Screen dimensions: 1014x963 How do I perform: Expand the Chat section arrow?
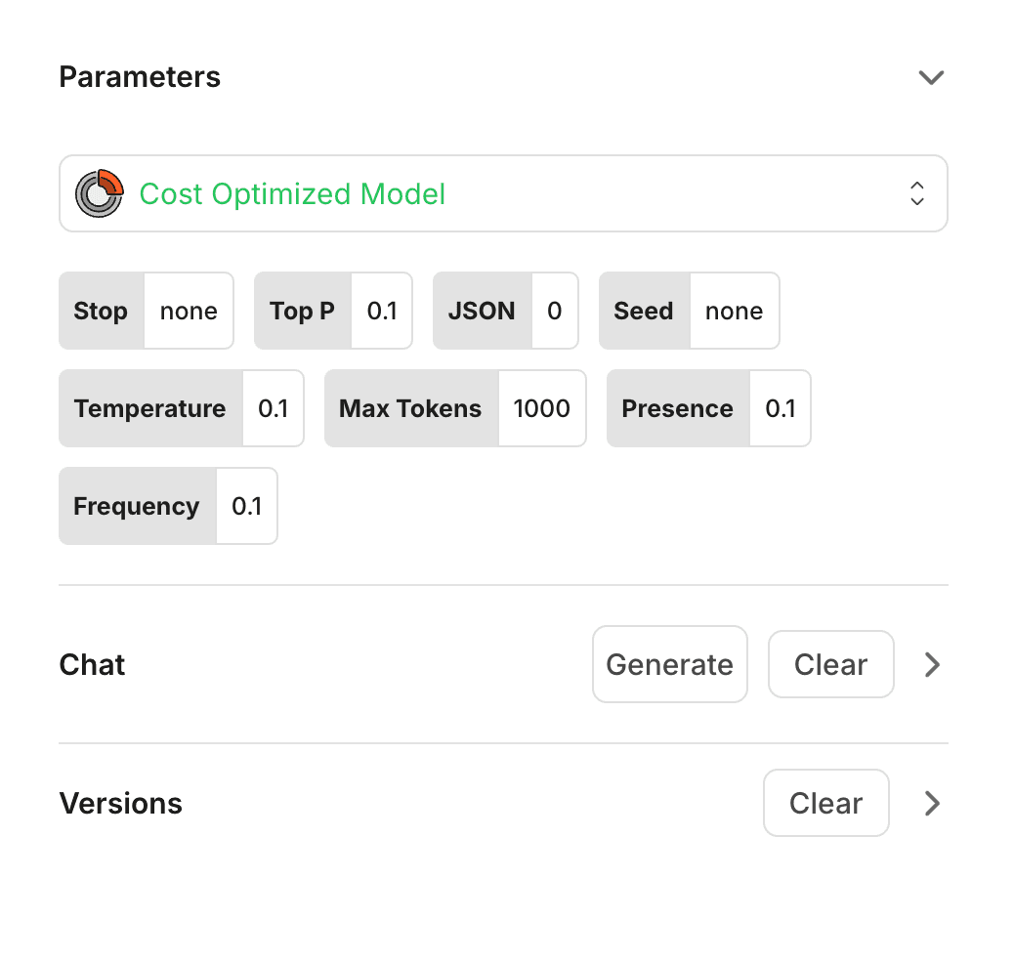coord(932,665)
